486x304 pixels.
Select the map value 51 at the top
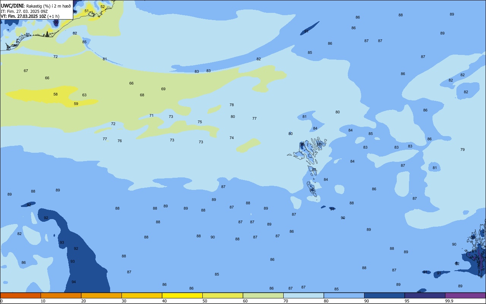pos(87,11)
